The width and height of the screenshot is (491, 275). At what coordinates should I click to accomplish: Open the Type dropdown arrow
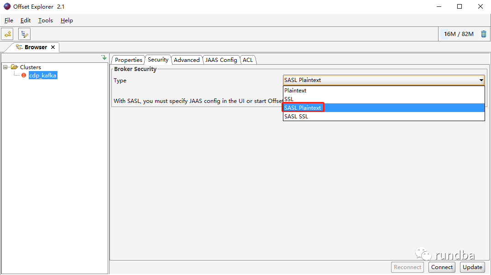481,80
